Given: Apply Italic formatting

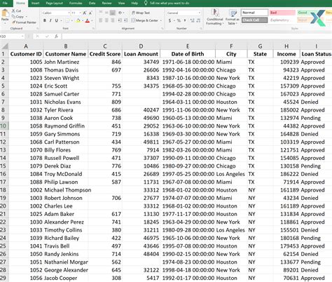Looking at the screenshot, I should pyautogui.click(x=50, y=20).
